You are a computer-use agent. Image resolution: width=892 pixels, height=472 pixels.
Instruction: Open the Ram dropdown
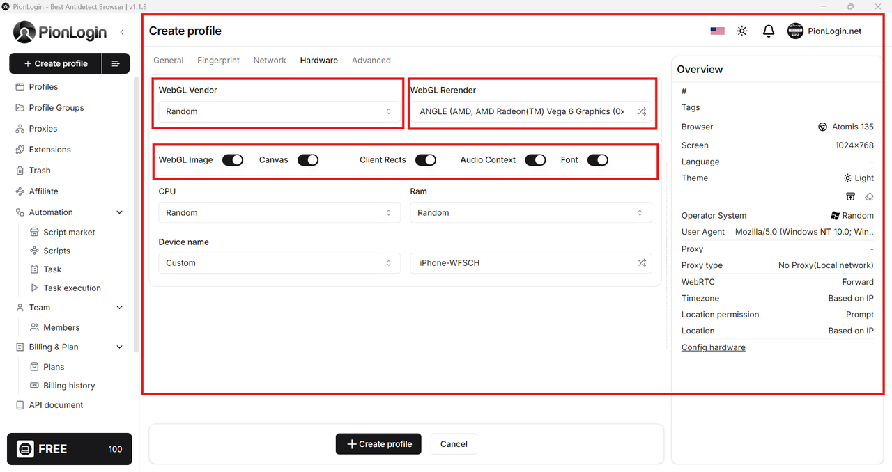pos(530,213)
